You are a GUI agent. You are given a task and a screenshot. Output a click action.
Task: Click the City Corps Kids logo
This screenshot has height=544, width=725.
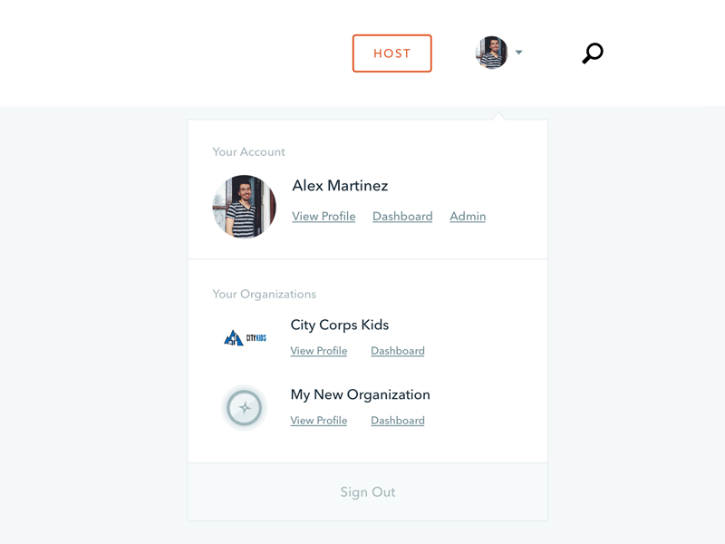245,338
